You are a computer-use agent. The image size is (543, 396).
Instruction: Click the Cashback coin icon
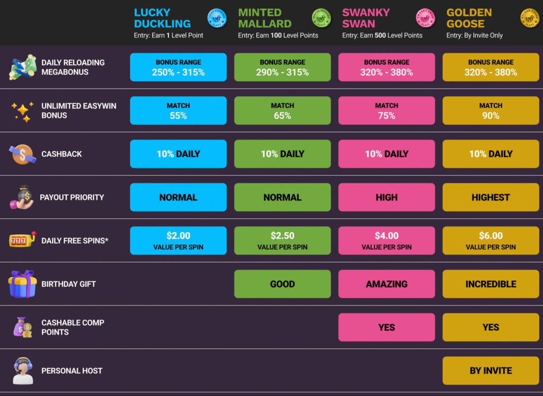click(x=22, y=154)
